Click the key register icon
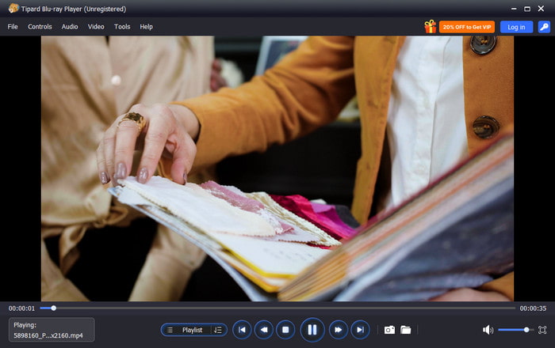This screenshot has height=348, width=555. [544, 27]
